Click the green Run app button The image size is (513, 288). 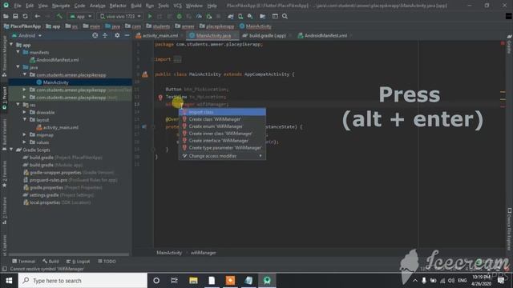click(x=150, y=16)
